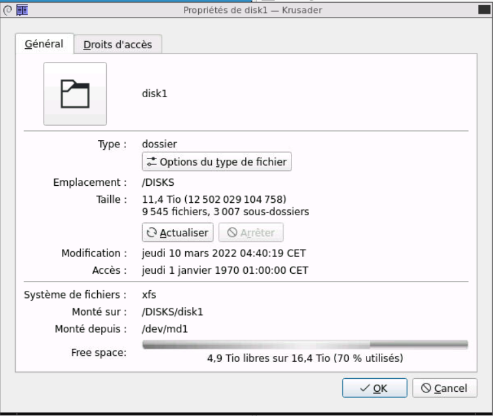493x416 pixels.
Task: Click the filesystem value xfs
Action: pos(149,295)
